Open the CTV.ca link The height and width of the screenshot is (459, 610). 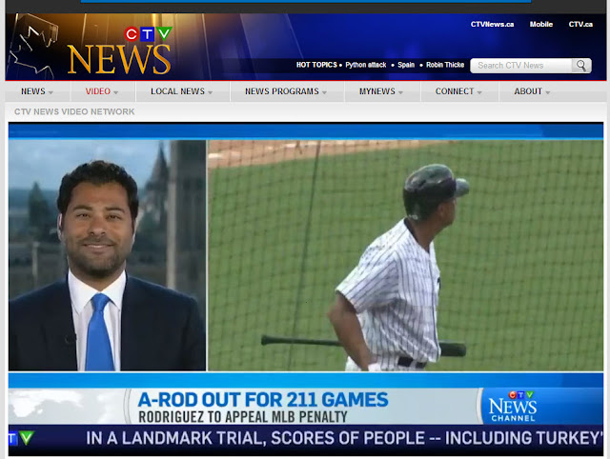[x=580, y=24]
